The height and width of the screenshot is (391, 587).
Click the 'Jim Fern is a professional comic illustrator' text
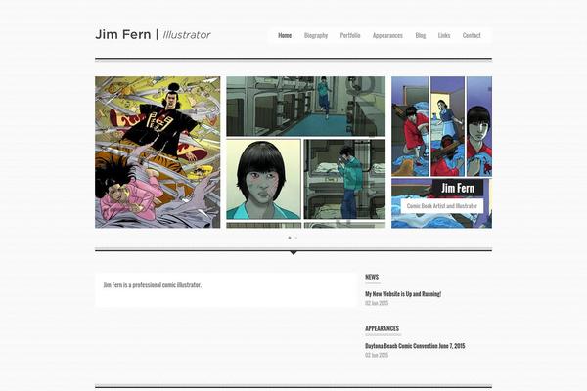click(x=153, y=285)
